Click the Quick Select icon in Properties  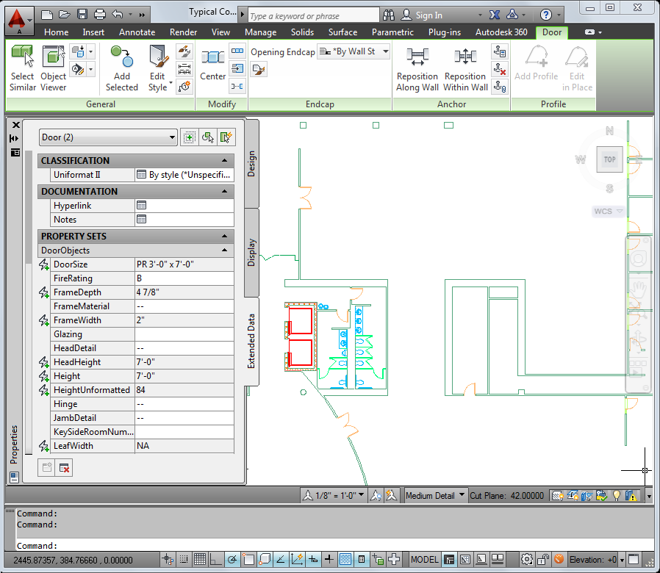[226, 137]
